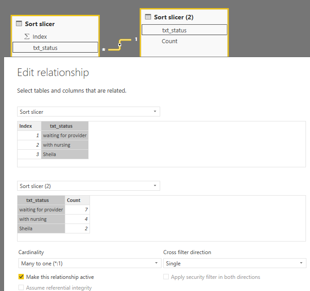310x291 pixels.
Task: Select txt_status column header in first preview
Action: [x=65, y=126]
